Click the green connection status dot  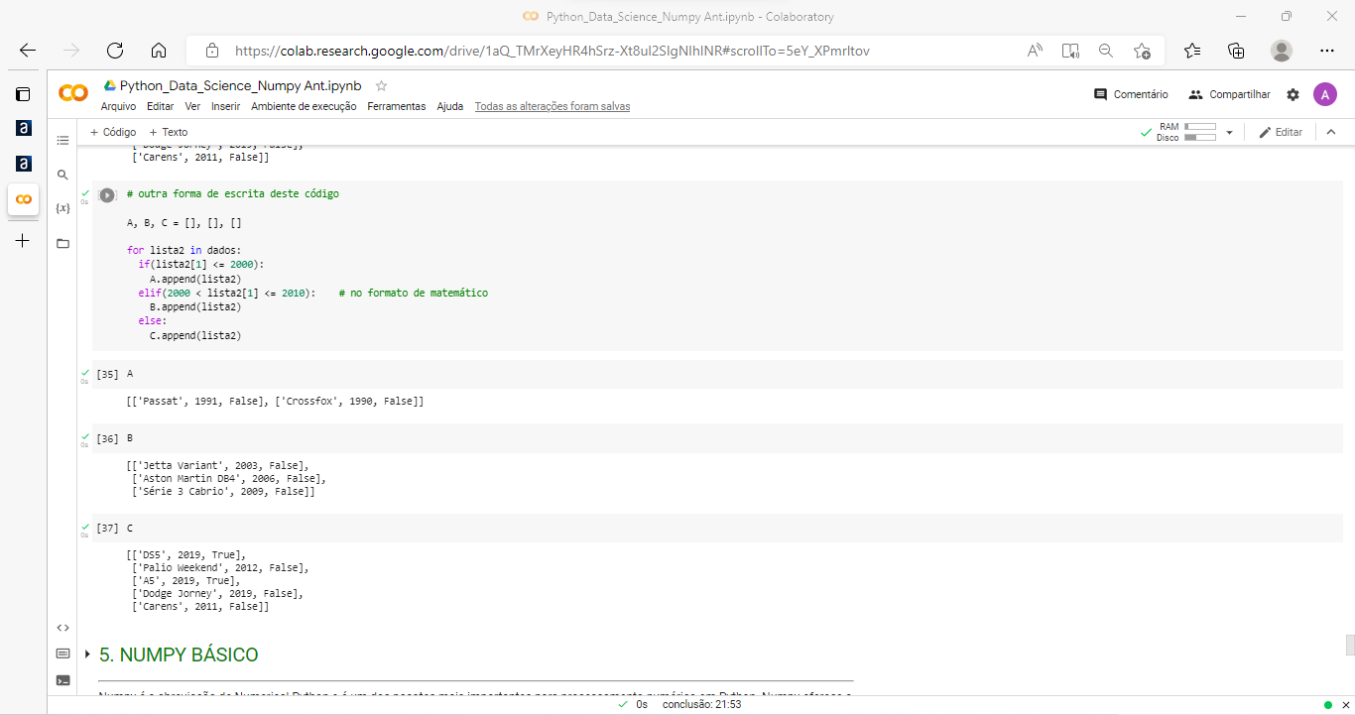[1328, 705]
